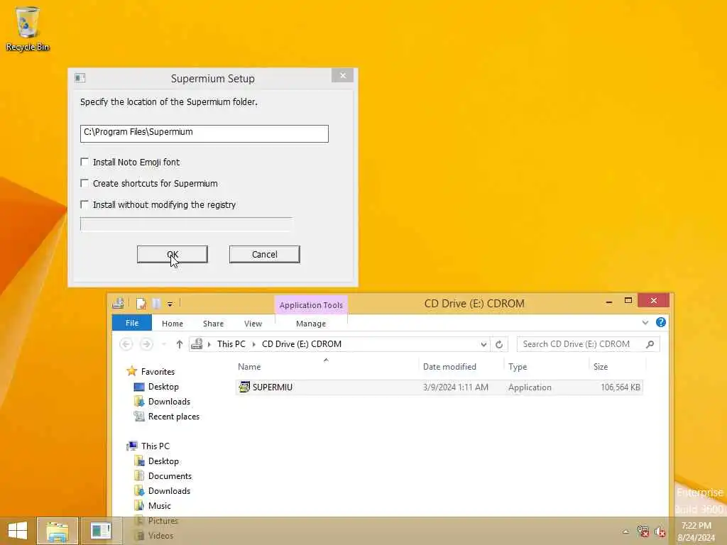Click the Recent places icon in sidebar
This screenshot has width=727, height=545.
tap(139, 416)
